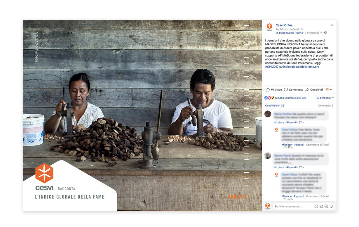Open the comment-as identity selector dropdown

(x=329, y=90)
